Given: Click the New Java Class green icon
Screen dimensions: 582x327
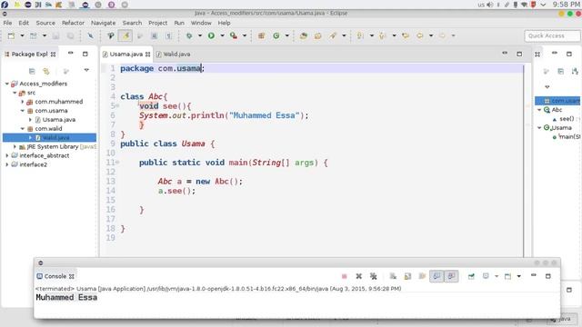Looking at the screenshot, I should pos(276,35).
